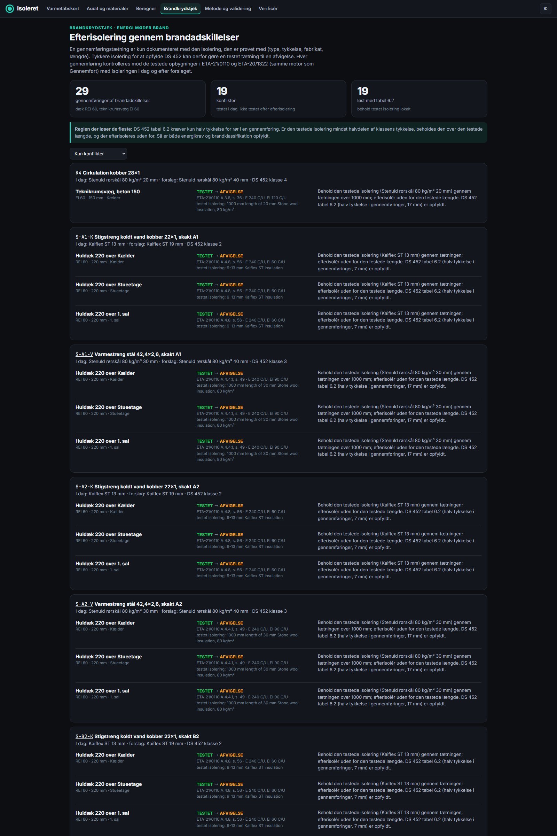Click the 29 gennemføringer stat card

[138, 99]
